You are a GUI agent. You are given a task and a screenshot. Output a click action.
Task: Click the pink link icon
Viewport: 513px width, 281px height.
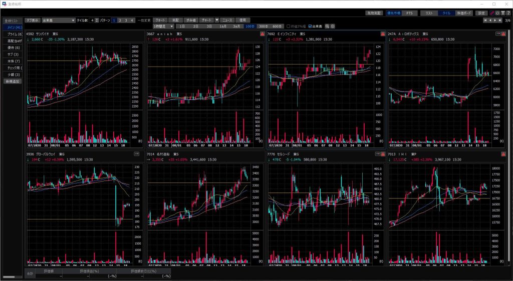pos(492,13)
